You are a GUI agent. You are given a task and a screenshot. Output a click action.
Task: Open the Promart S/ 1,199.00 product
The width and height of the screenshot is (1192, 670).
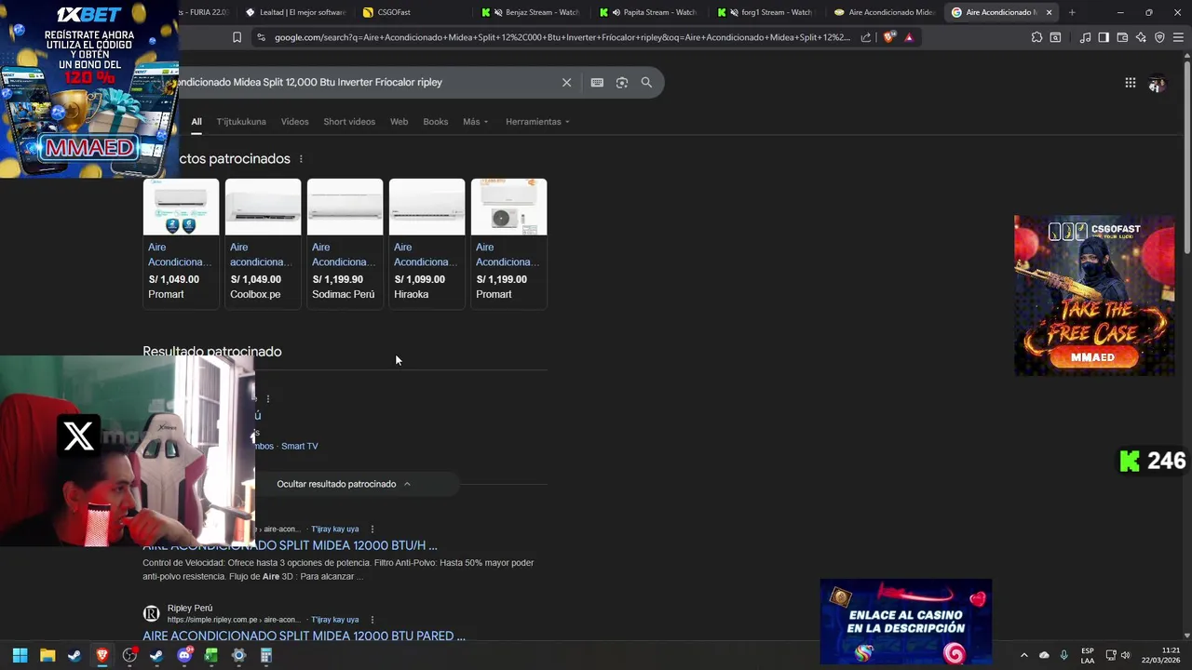(508, 244)
